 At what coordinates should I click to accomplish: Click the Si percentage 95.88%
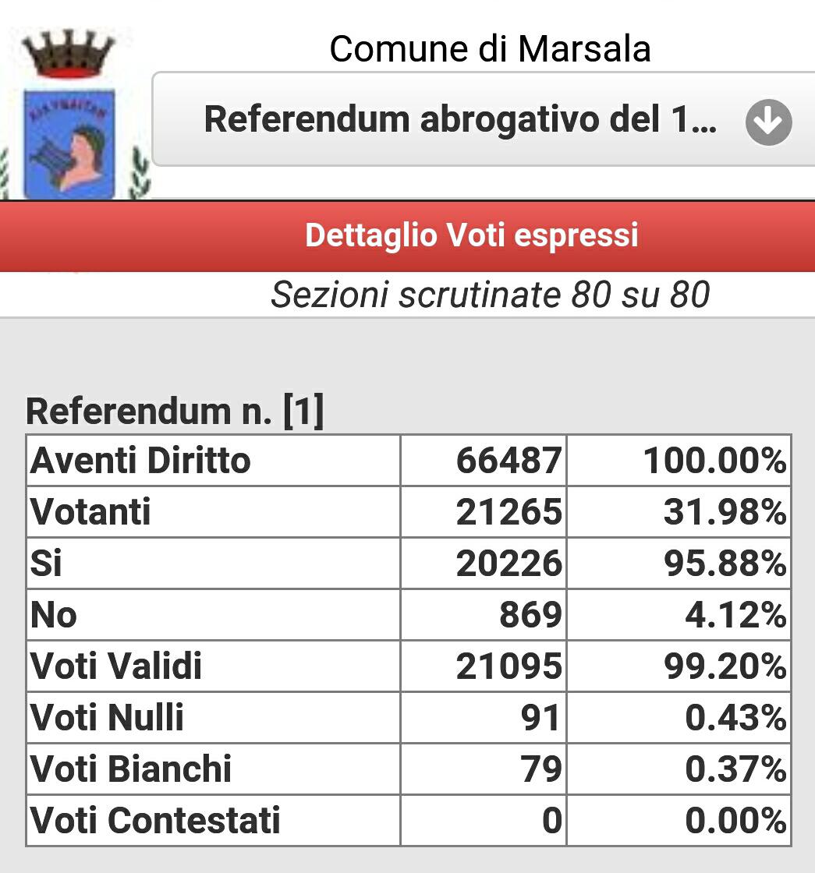725,564
